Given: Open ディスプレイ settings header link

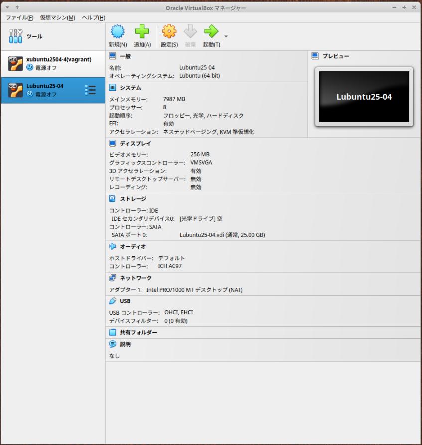Looking at the screenshot, I should click(x=136, y=143).
